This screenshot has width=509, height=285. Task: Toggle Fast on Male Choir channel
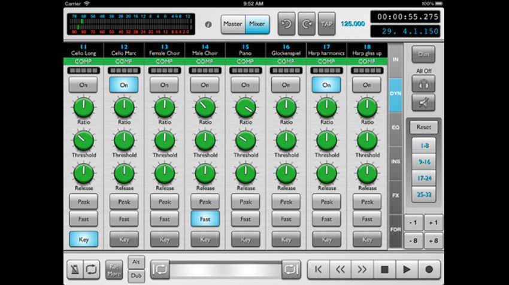click(x=205, y=219)
